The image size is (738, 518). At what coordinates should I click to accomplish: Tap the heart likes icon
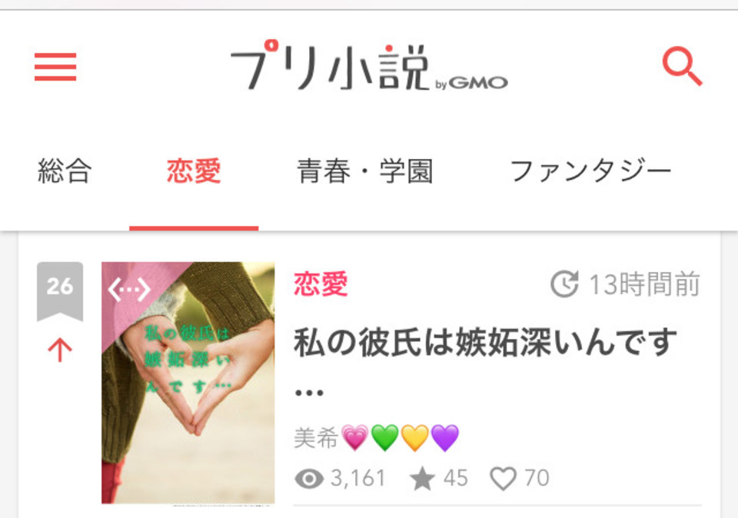tap(503, 479)
